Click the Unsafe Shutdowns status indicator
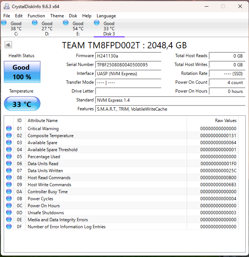 point(9,213)
